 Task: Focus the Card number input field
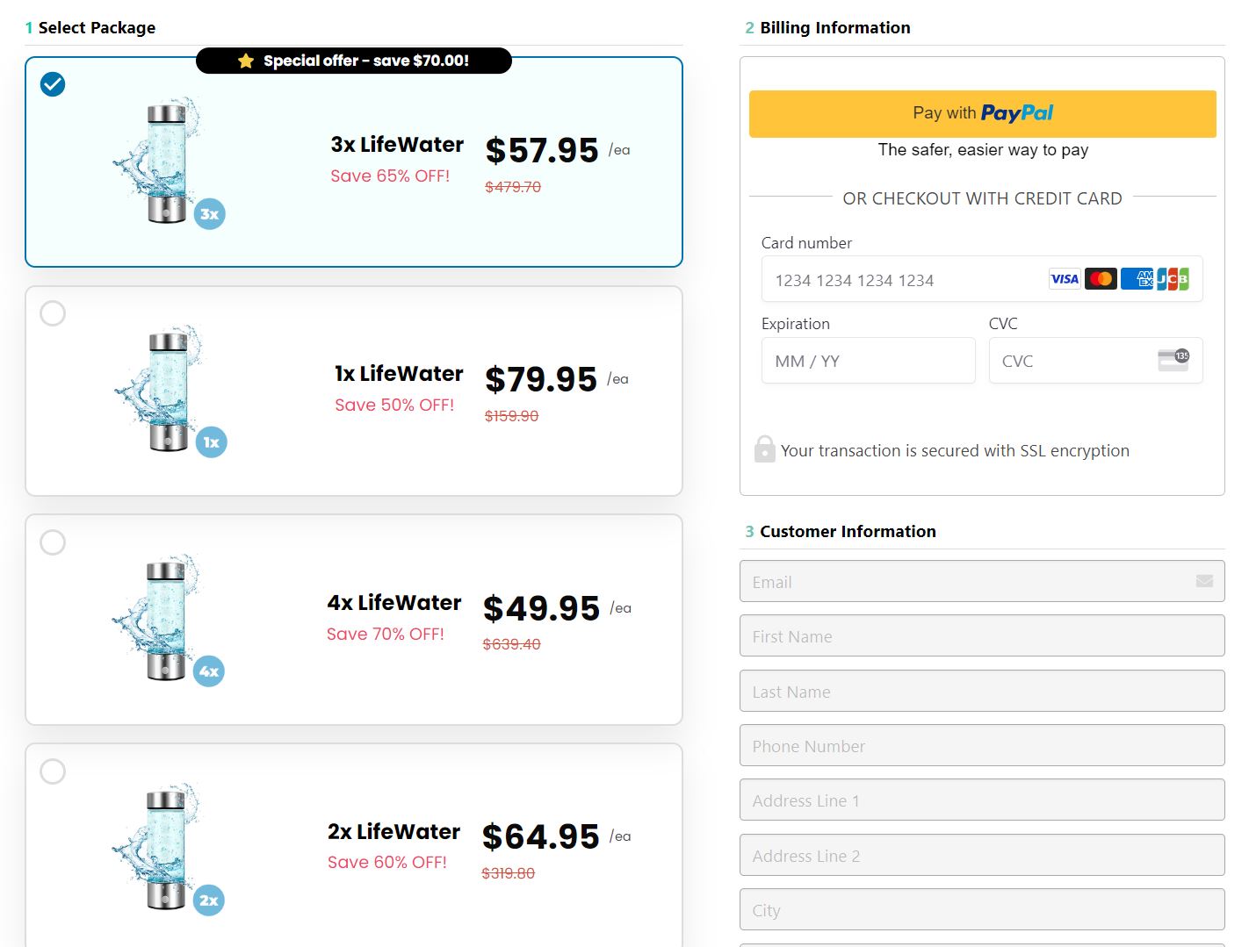(x=905, y=280)
